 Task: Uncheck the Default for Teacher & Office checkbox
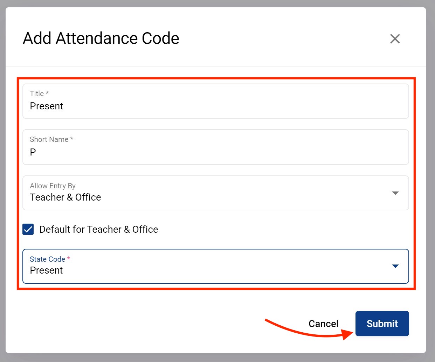[28, 230]
